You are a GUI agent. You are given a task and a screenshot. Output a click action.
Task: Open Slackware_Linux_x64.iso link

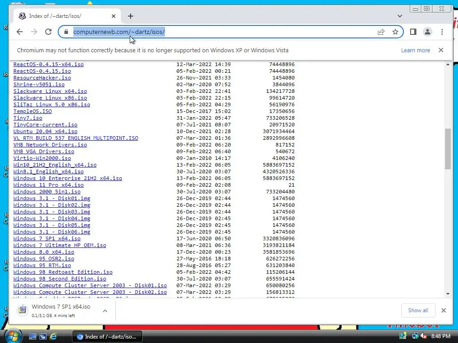click(50, 91)
